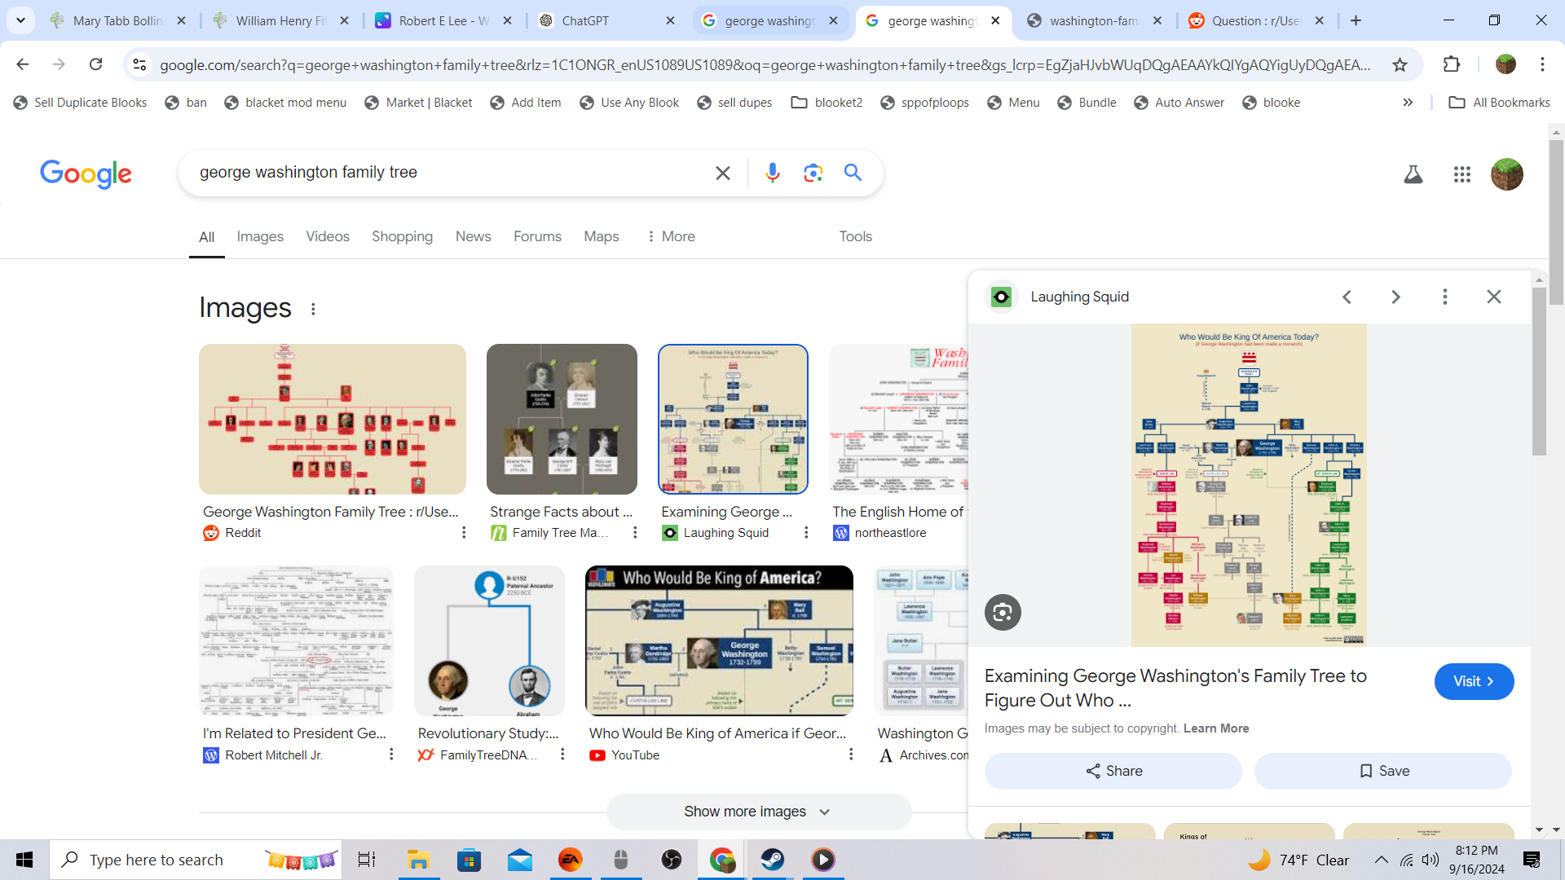Expand hidden bookmarks chevron

(x=1408, y=103)
